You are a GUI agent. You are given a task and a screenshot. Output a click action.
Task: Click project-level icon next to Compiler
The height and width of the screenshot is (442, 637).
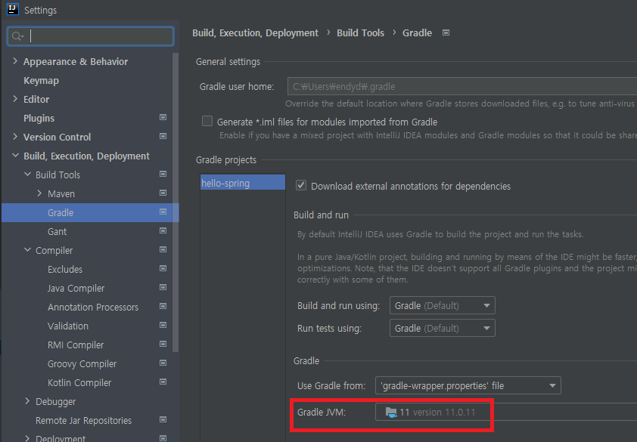(x=163, y=249)
